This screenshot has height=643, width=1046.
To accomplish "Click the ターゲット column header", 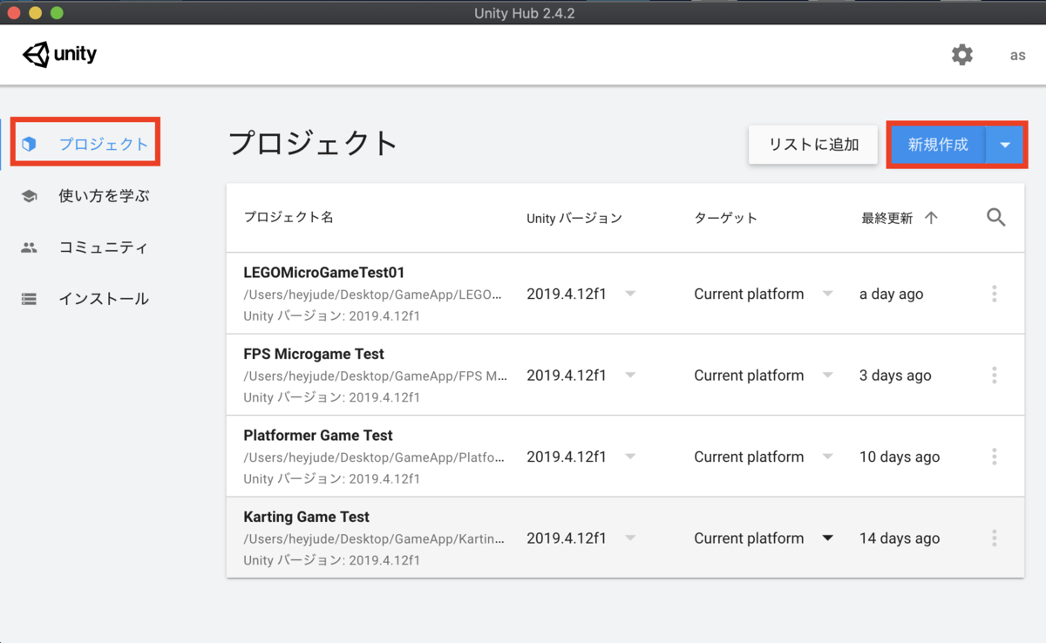I will [x=725, y=218].
